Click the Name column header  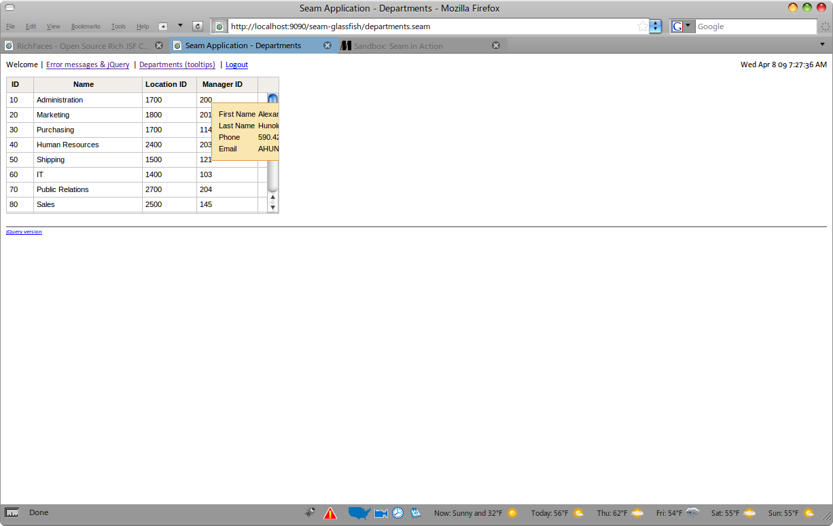click(88, 84)
